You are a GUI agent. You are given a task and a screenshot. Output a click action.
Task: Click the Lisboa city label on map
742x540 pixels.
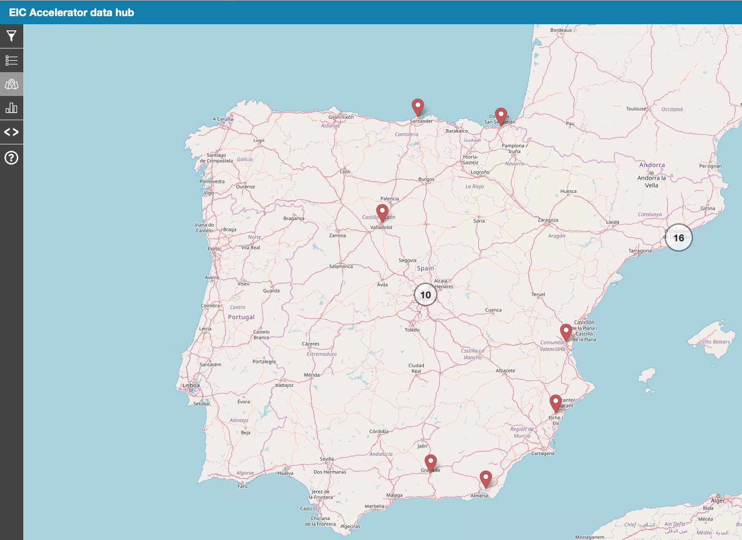tap(191, 385)
